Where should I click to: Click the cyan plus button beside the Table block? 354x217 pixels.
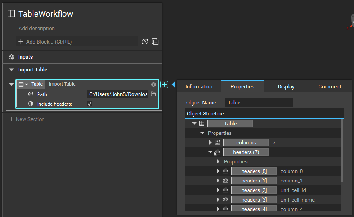[164, 84]
